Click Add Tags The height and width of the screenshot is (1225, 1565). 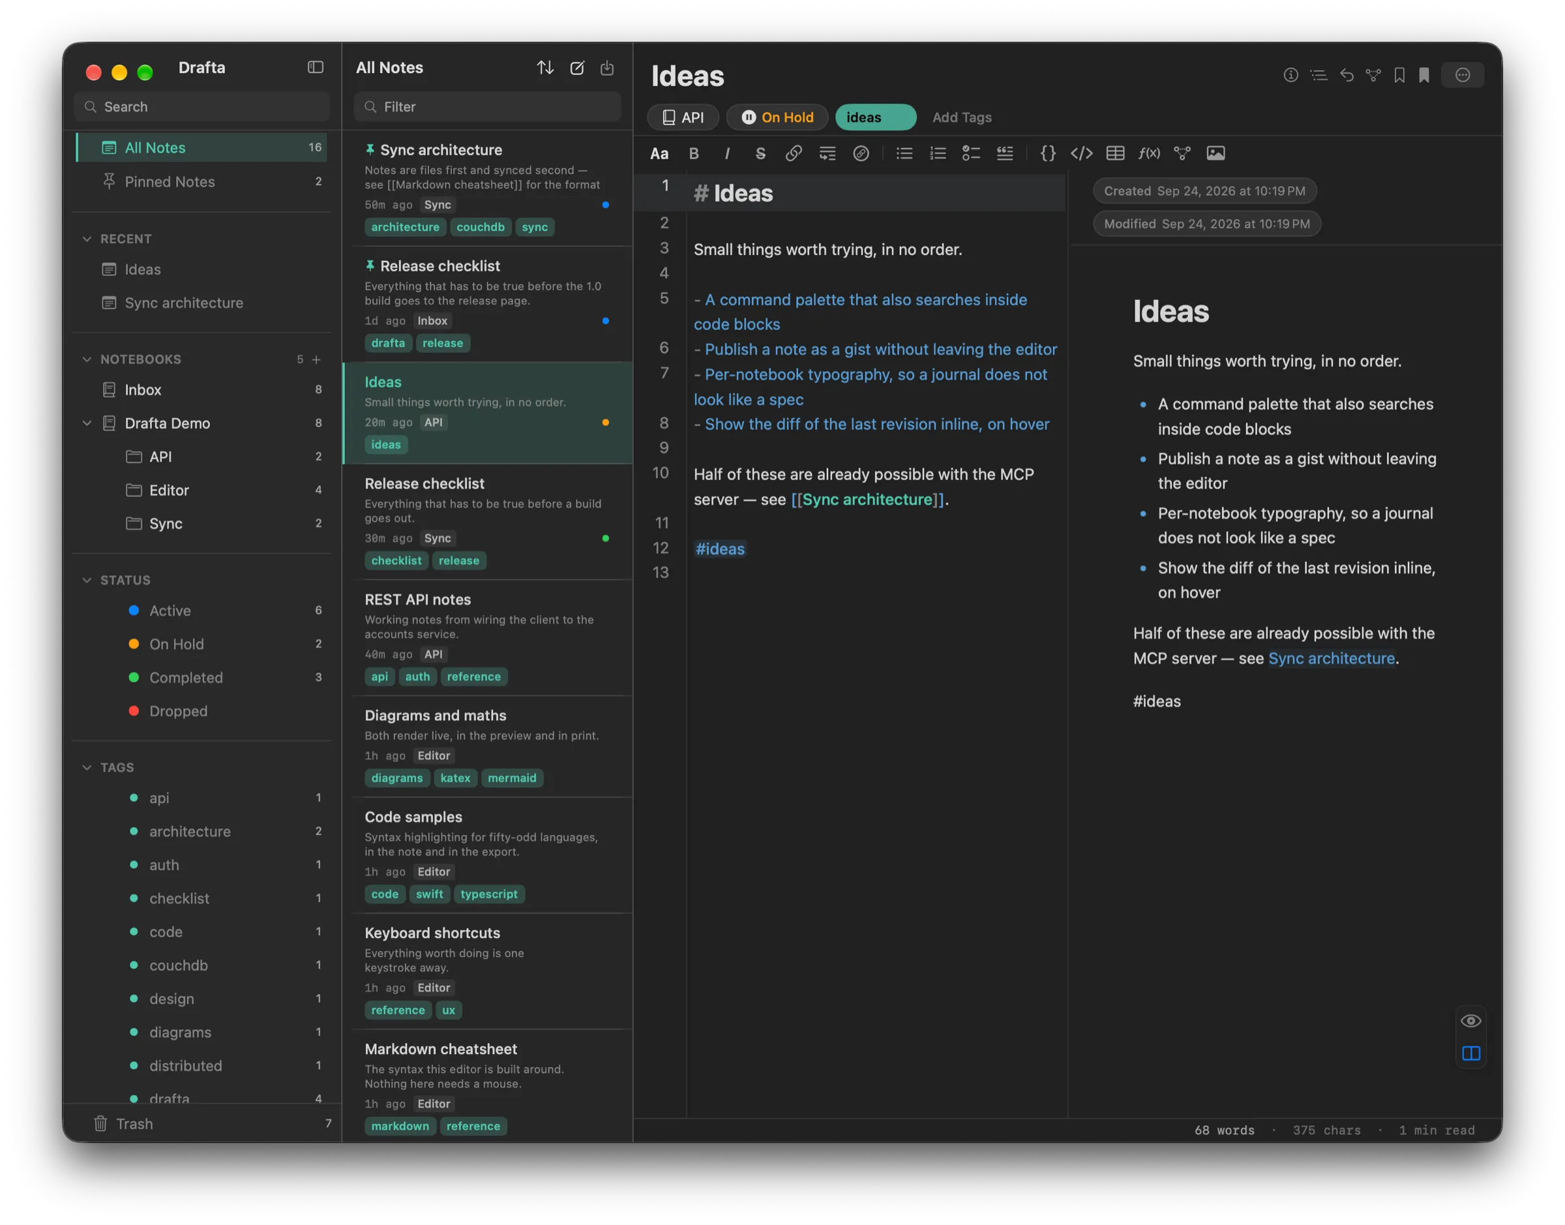(x=961, y=117)
